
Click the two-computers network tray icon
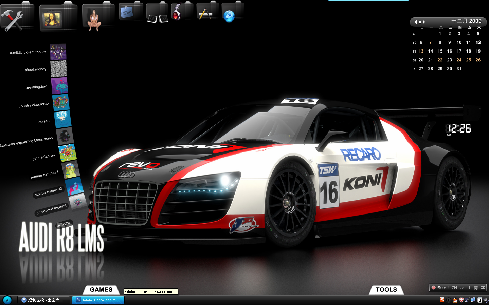pos(473,300)
